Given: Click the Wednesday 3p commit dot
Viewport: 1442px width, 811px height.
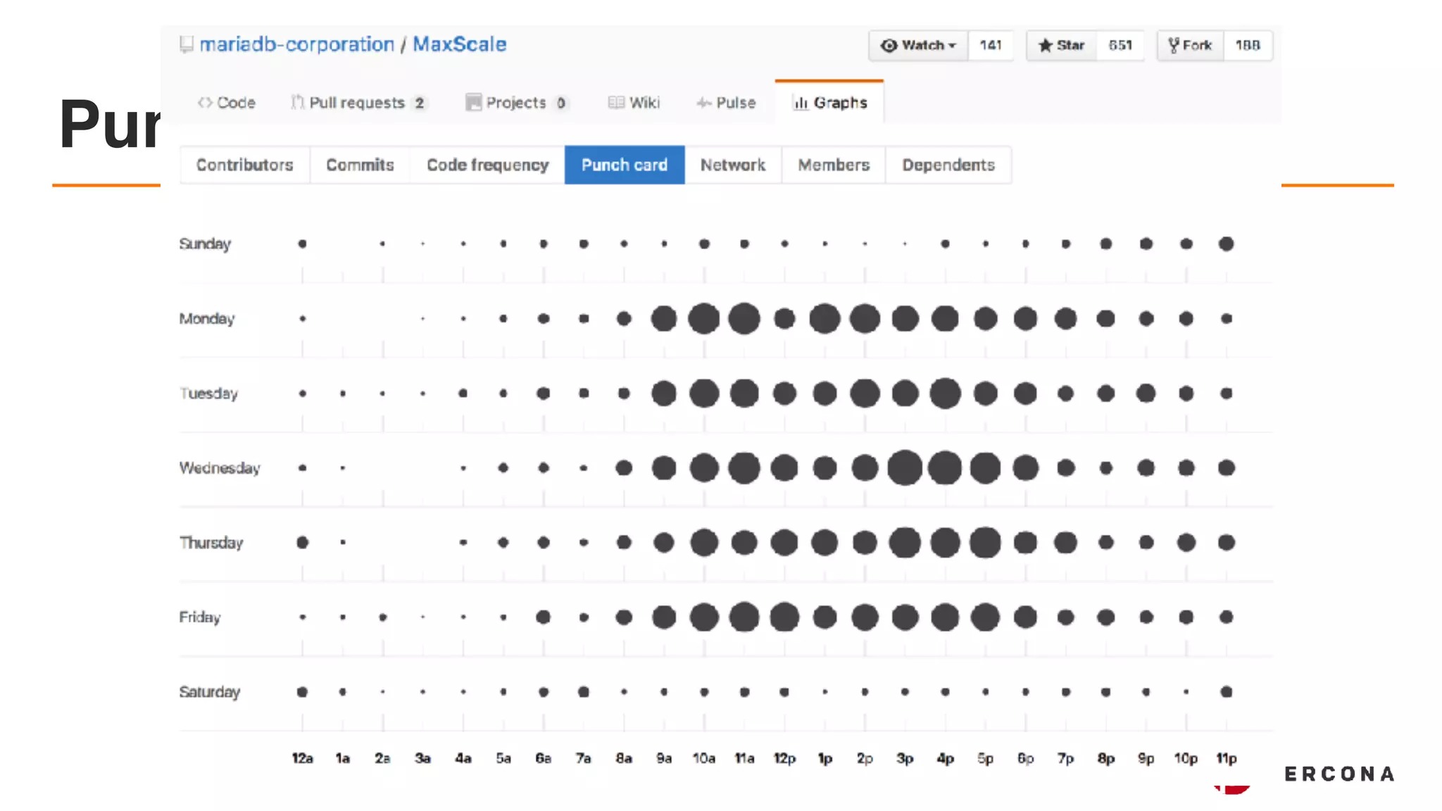Looking at the screenshot, I should point(905,468).
